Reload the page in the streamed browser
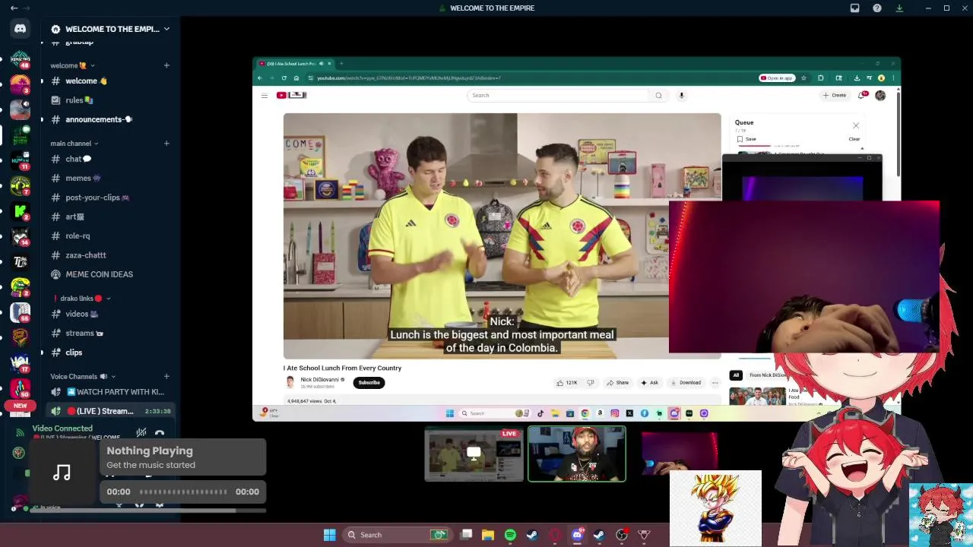The image size is (973, 547). pyautogui.click(x=284, y=77)
